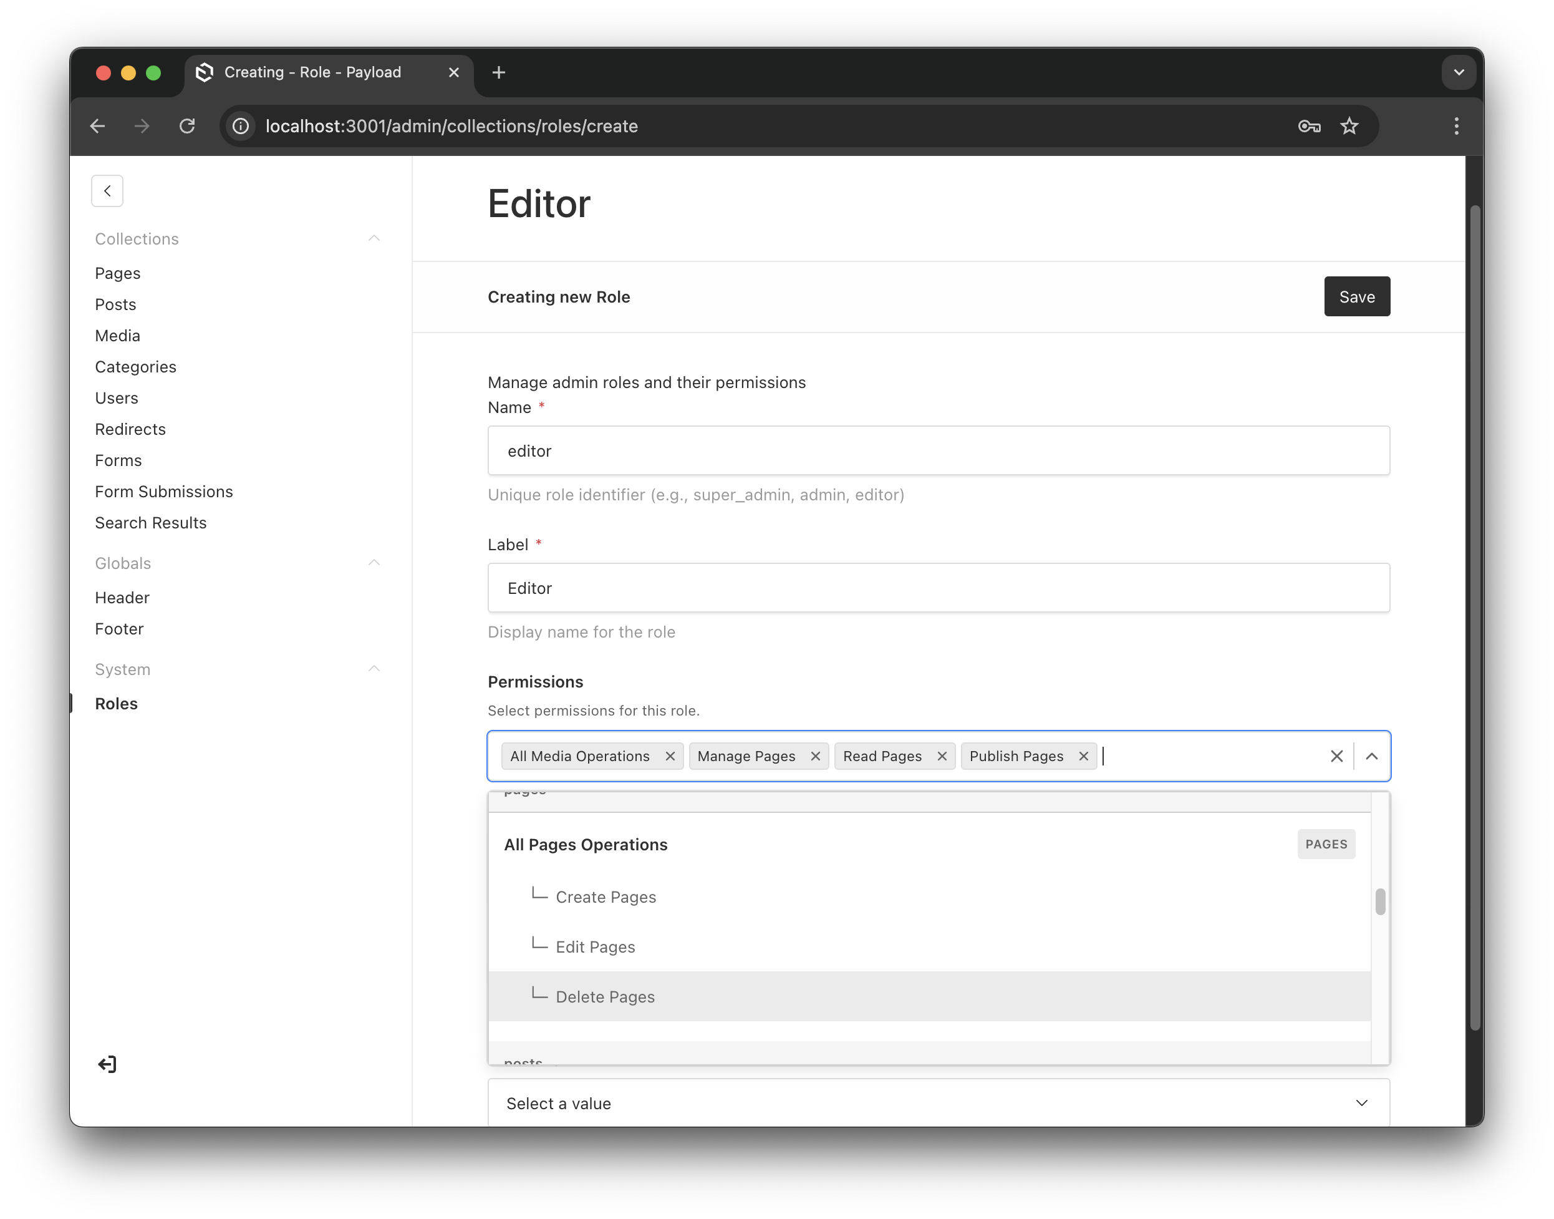Collapse the sidebar navigation with the chevron button
Screen dimensions: 1554x1219
pos(107,190)
